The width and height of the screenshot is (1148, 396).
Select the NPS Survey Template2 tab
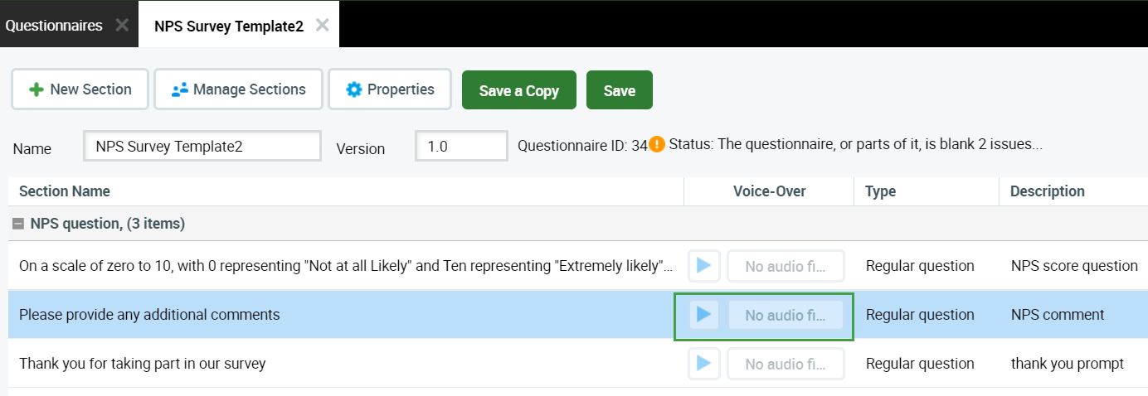click(228, 25)
